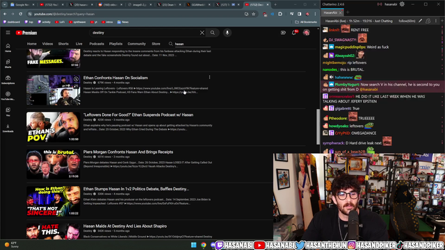Click the LoFi bookmark

(60, 22)
